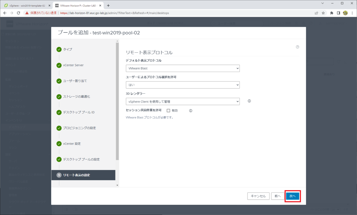Open the 3D レンダラー dropdown

183,101
